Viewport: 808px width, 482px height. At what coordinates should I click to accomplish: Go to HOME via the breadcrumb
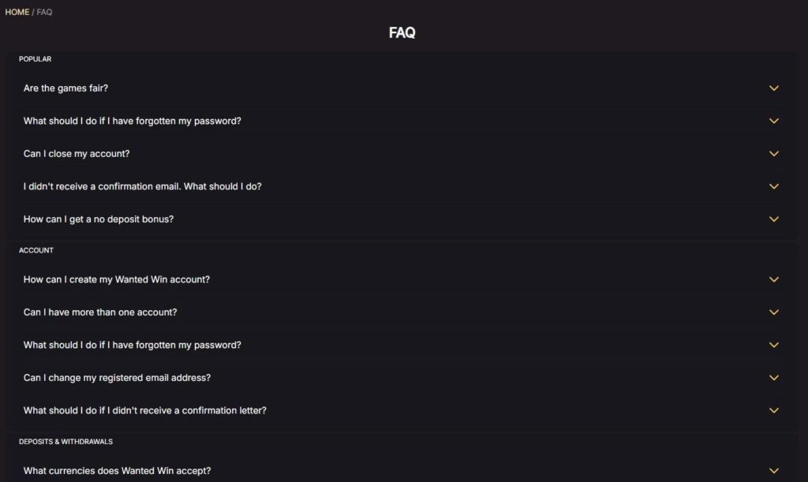point(17,12)
